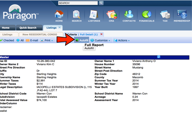192x123 pixels.
Task: Open the New RESIDENTIAL CONDO tab
Action: click(x=40, y=35)
